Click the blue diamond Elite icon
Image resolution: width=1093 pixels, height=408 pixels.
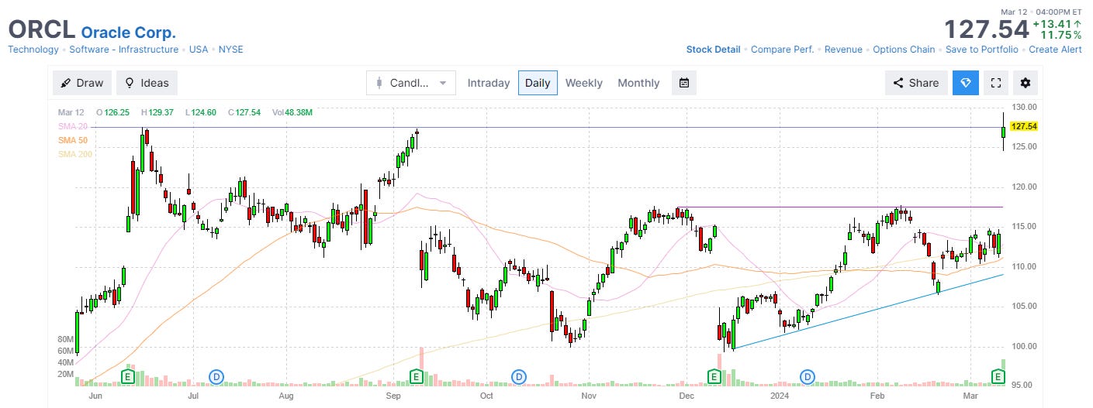coord(965,83)
